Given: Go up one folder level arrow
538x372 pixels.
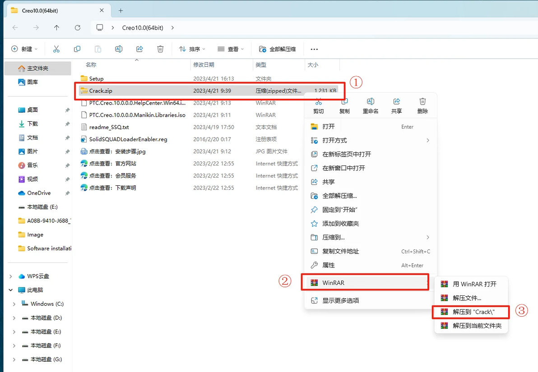Looking at the screenshot, I should [x=56, y=28].
